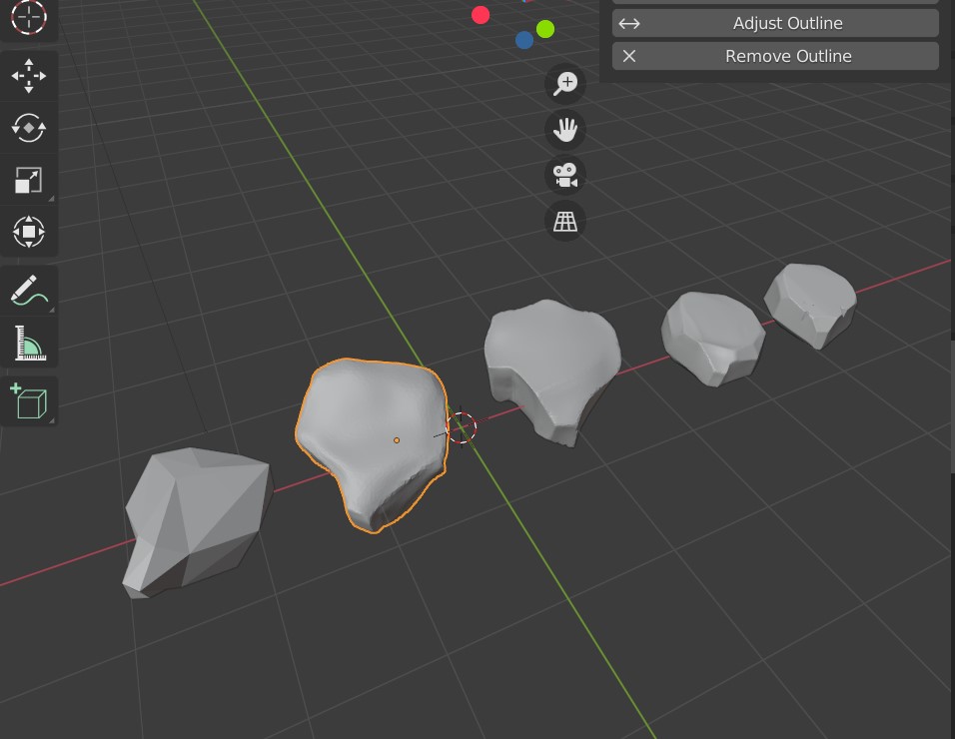Image resolution: width=955 pixels, height=739 pixels.
Task: Select the fourth rock from the left
Action: (712, 338)
